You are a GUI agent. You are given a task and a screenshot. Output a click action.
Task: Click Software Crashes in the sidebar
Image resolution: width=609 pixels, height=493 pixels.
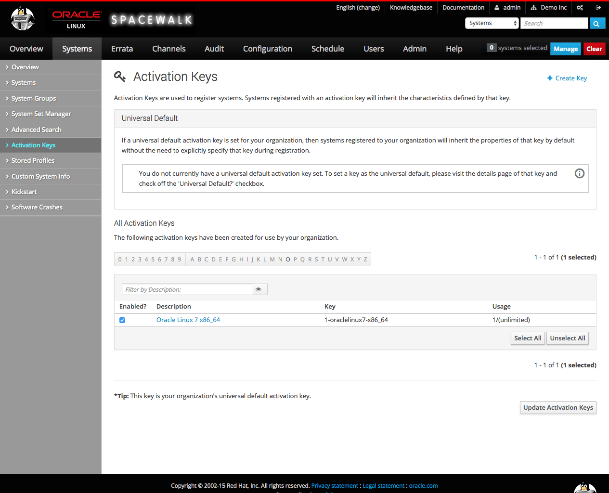(51, 207)
